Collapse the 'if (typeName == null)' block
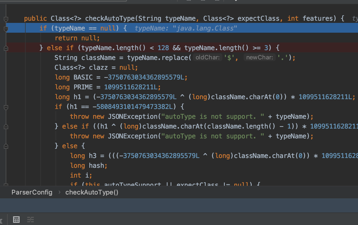 pos(6,29)
